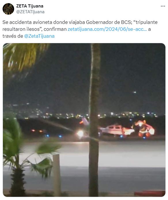Image resolution: width=168 pixels, height=200 pixels.
Task: Click the blue @ZetaTijuana mention in tweet text
Action: point(39,36)
